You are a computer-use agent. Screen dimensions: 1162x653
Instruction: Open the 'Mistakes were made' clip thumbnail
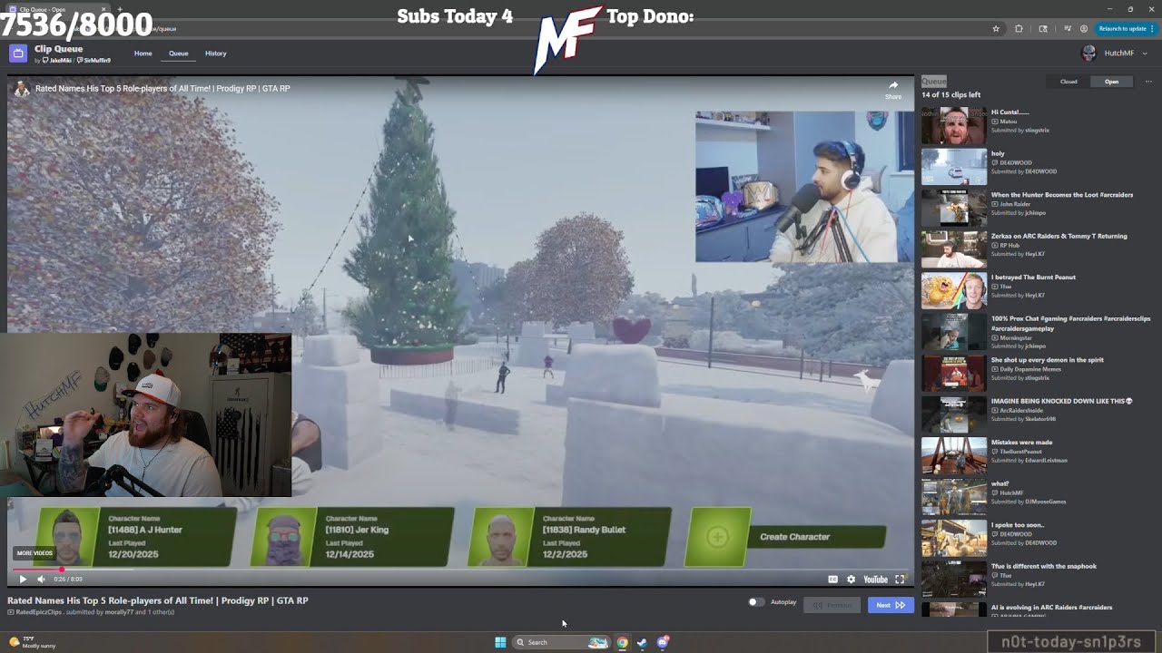(x=953, y=456)
